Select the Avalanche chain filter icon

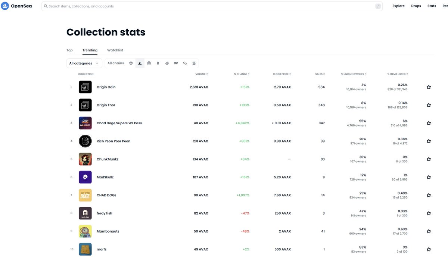point(140,63)
